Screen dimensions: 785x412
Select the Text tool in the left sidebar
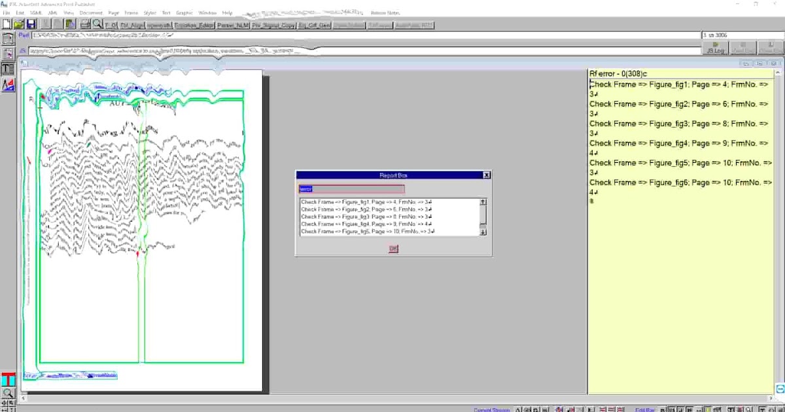[x=8, y=67]
